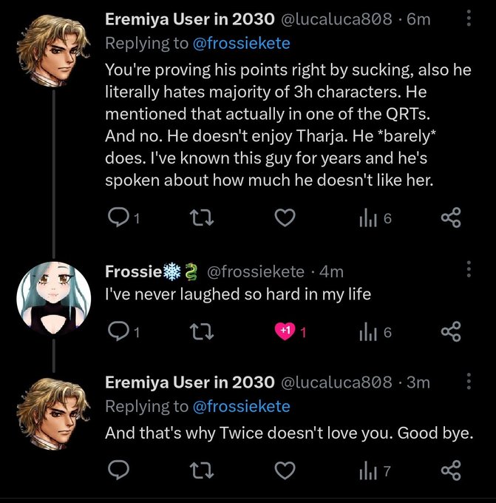Share Frossie's tweet
496x503 pixels.
[451, 331]
